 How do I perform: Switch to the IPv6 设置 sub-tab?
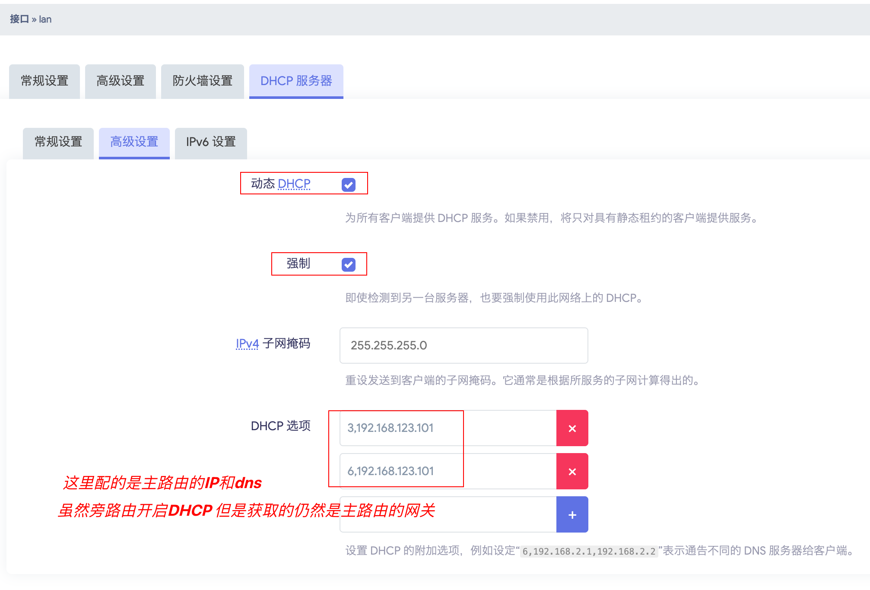click(x=211, y=143)
